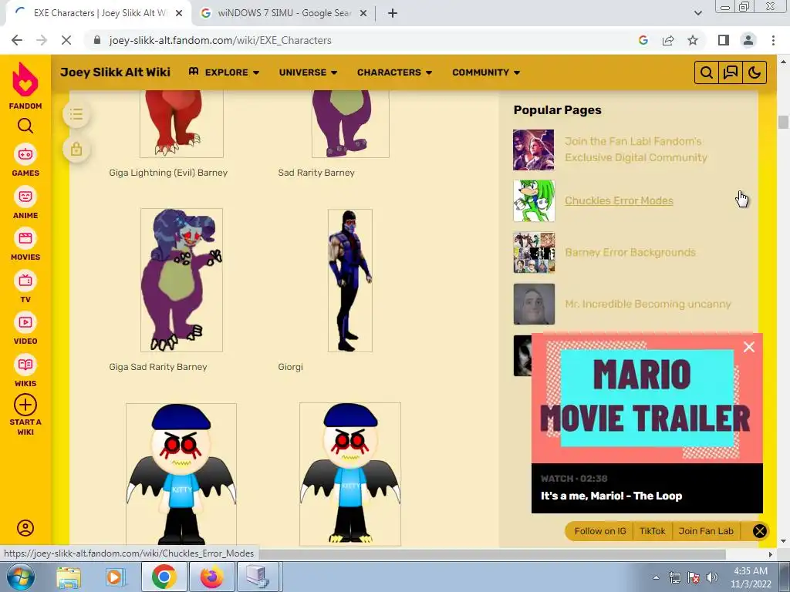Expand the Characters dropdown menu
Screen dimensions: 790x592
(x=394, y=72)
